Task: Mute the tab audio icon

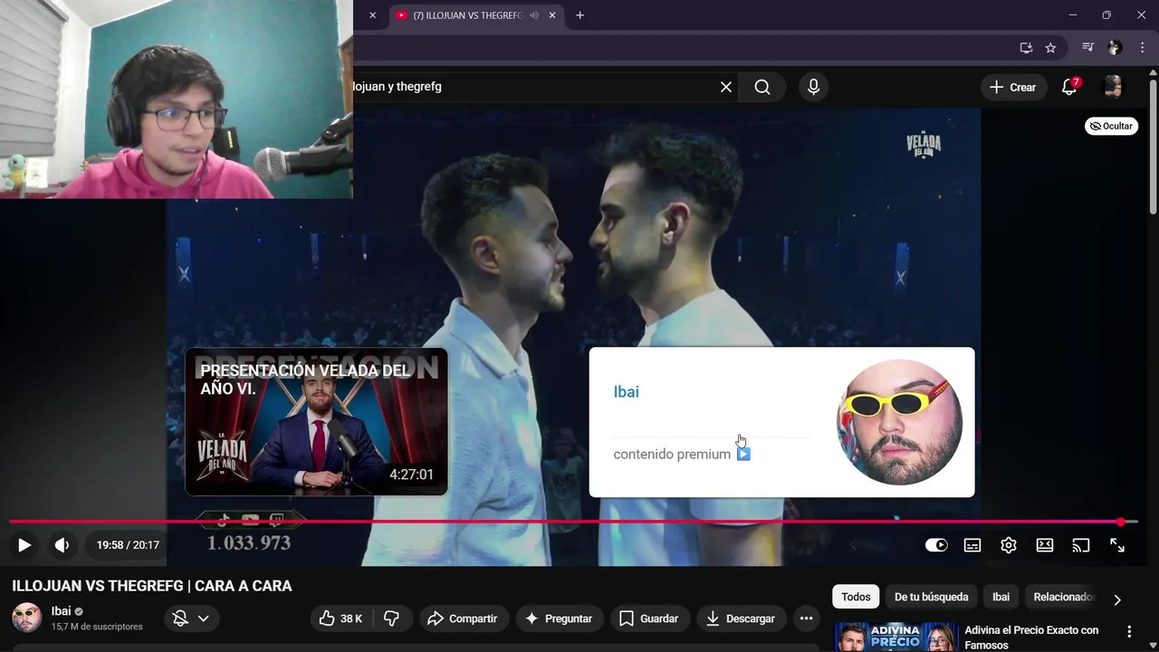Action: pos(534,15)
